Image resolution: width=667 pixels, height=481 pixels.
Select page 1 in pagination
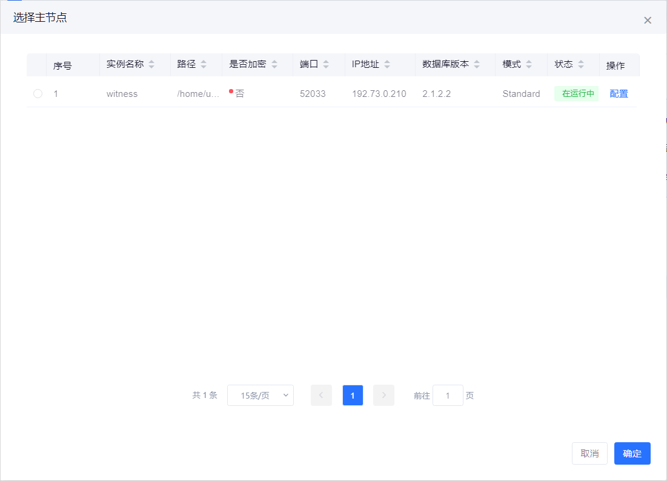[x=353, y=396]
